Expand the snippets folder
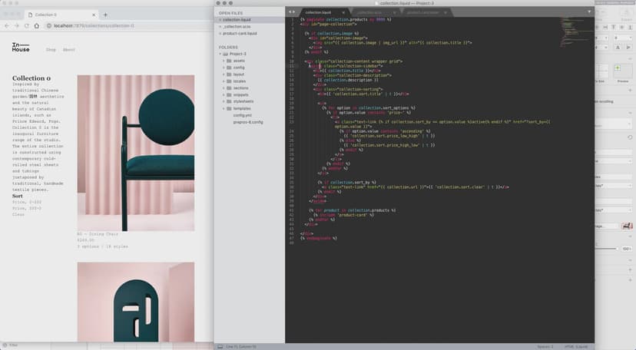Image resolution: width=636 pixels, height=350 pixels. (x=224, y=94)
